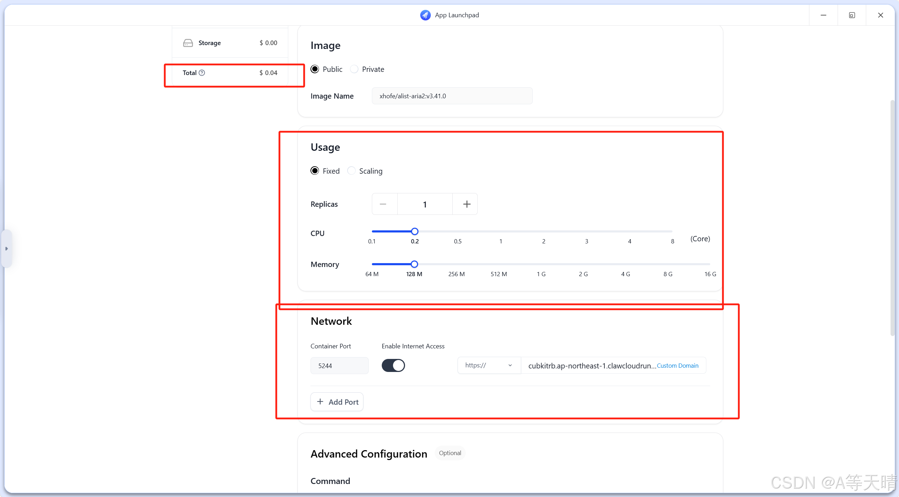Select the Public image radio button
899x497 pixels.
(315, 69)
